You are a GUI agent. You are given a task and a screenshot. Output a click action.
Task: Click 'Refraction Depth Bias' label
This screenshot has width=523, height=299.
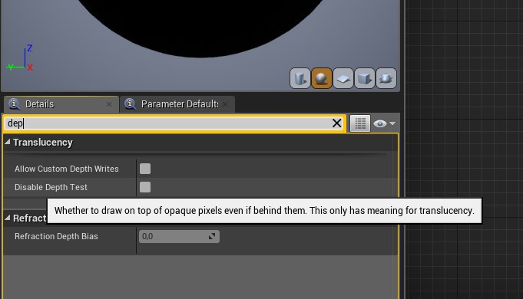(56, 236)
